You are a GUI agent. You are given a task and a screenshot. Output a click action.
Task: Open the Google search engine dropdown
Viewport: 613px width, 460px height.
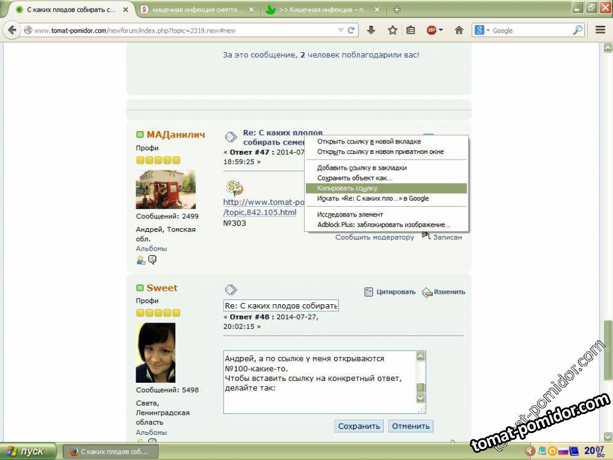pos(482,30)
